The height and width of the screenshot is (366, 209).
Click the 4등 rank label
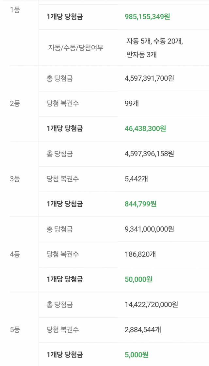pyautogui.click(x=15, y=254)
